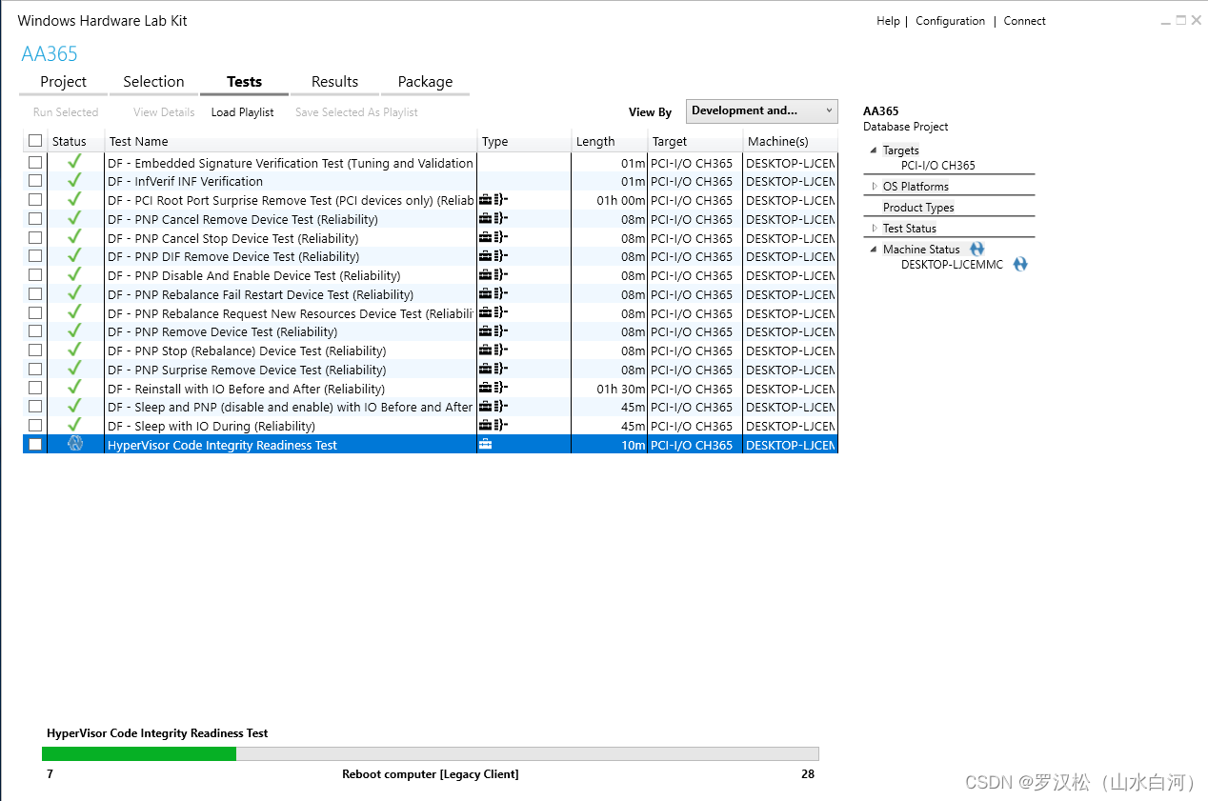This screenshot has height=801, width=1208.
Task: Check the box for PCI Root Port Surprise Remove Test
Action: pyautogui.click(x=35, y=200)
